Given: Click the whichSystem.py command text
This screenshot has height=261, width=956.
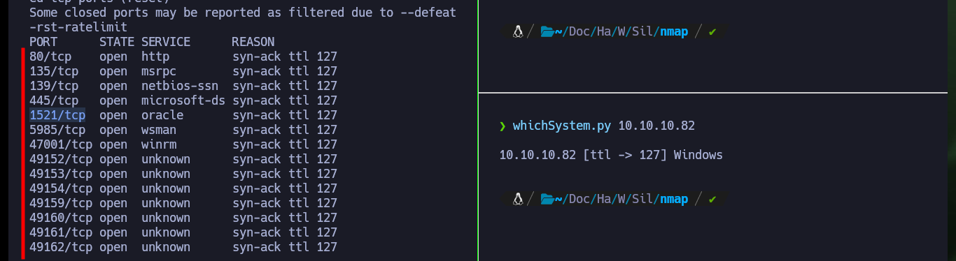Looking at the screenshot, I should [x=562, y=126].
